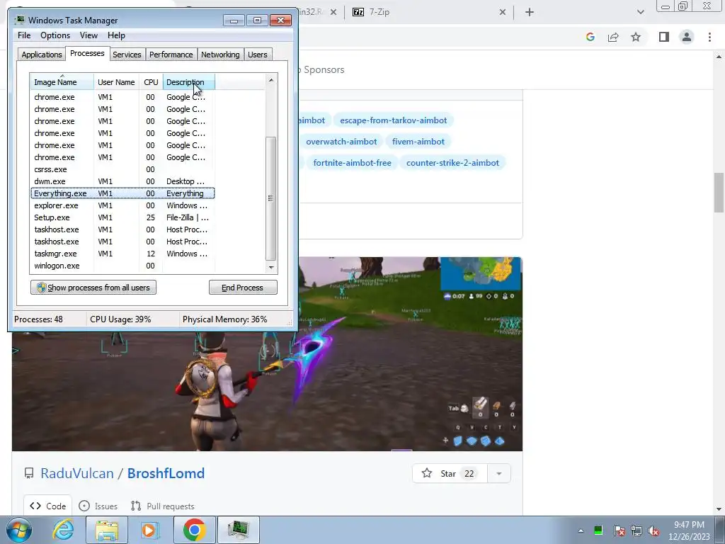
Task: Click the green Task Manager tray icon
Action: pos(598,530)
